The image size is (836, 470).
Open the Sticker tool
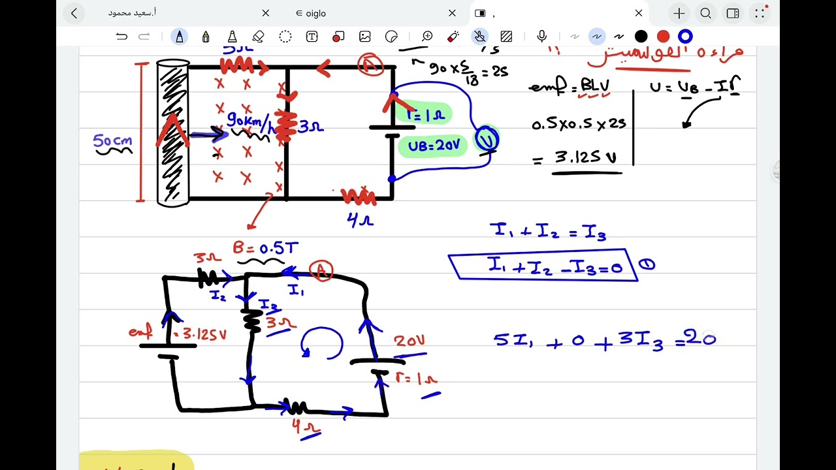pyautogui.click(x=392, y=37)
